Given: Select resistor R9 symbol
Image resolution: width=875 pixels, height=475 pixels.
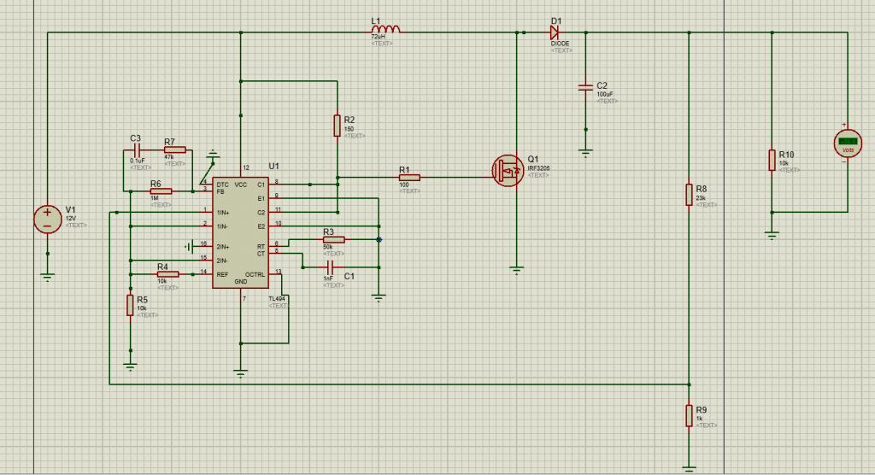Looking at the screenshot, I should [x=690, y=416].
